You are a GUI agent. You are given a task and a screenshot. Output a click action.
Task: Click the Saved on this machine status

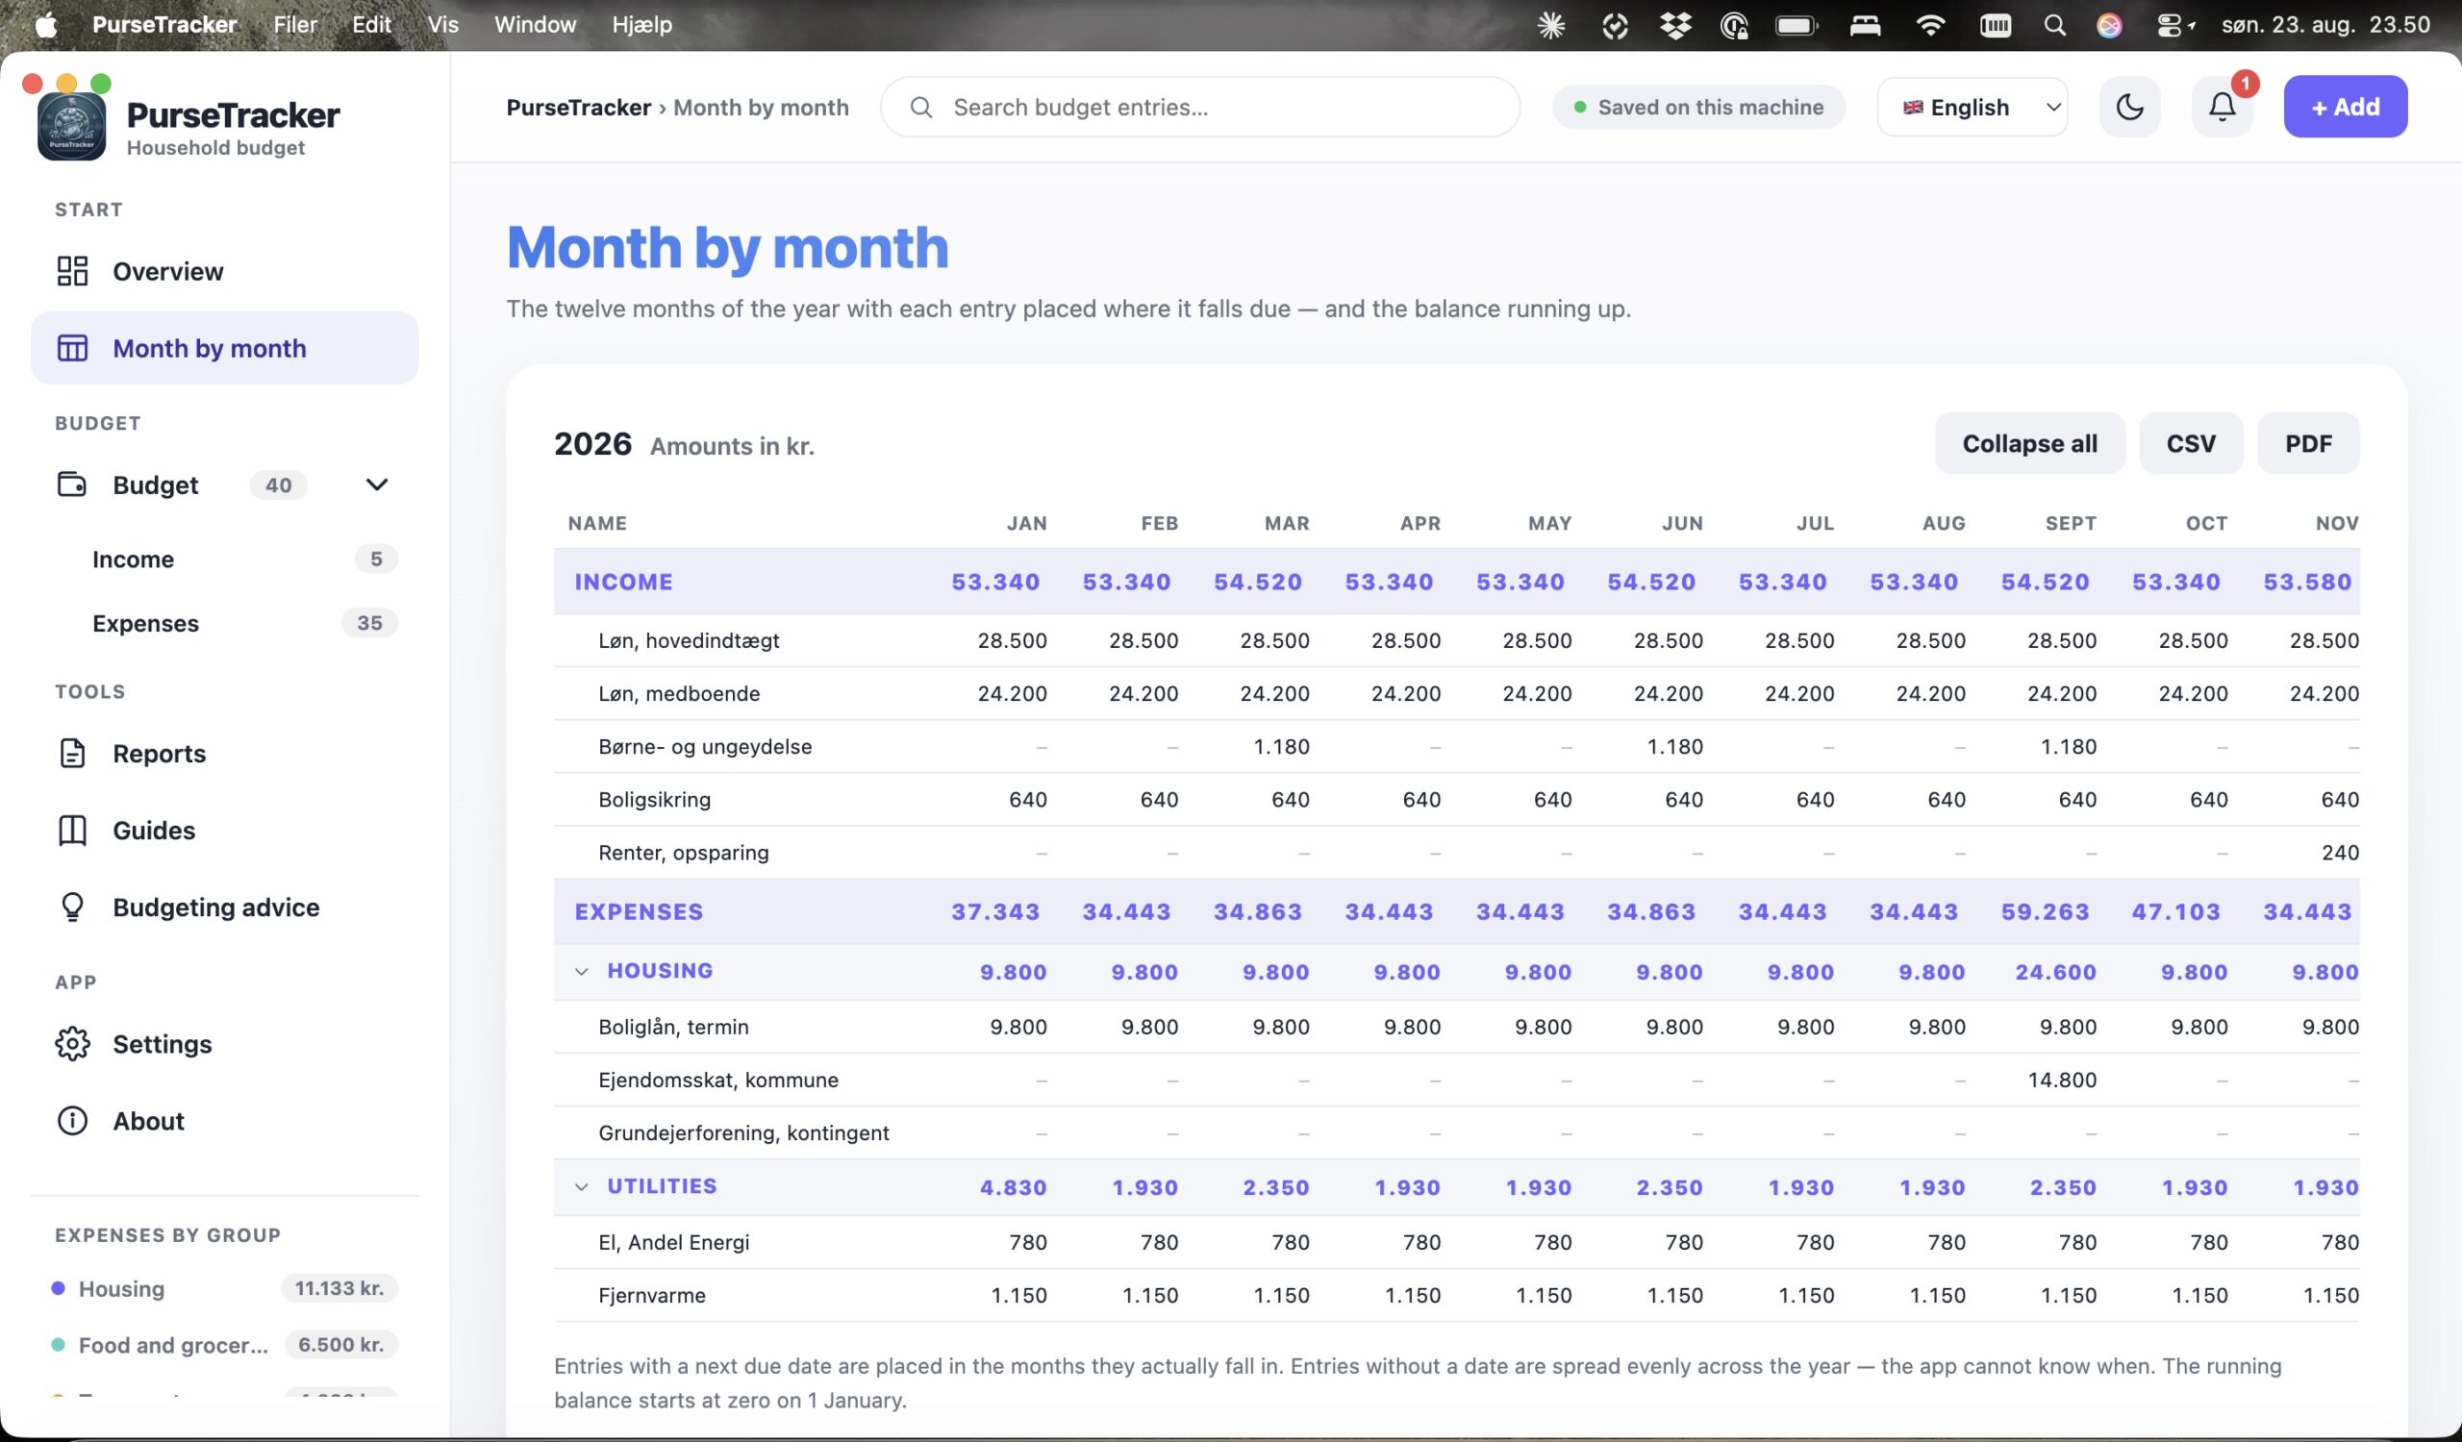(1698, 107)
